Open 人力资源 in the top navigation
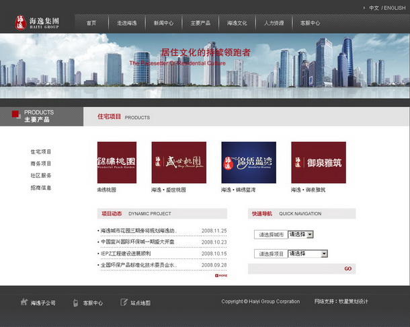 point(274,23)
